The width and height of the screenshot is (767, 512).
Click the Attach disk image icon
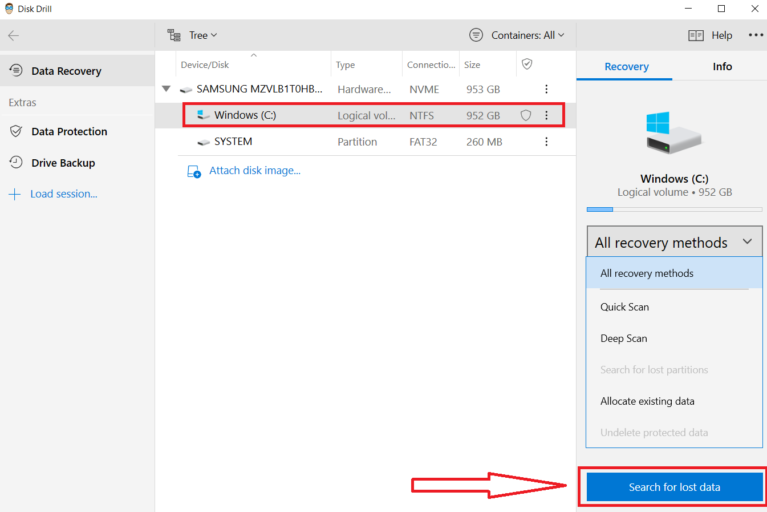(x=194, y=171)
